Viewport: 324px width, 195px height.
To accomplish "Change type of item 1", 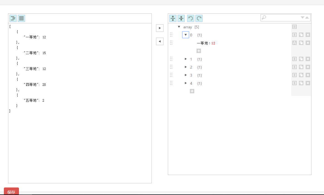I will 294,59.
